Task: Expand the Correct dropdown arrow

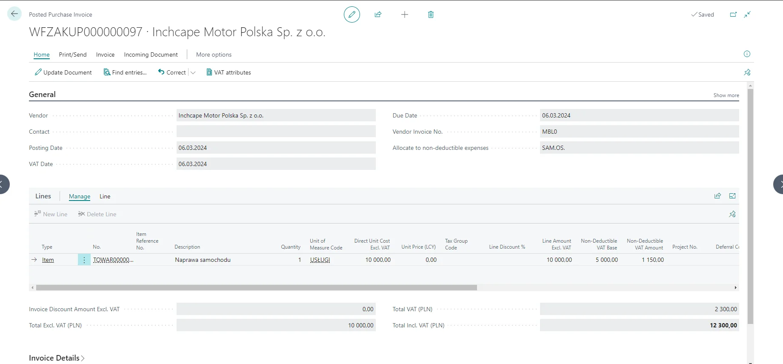Action: [193, 73]
